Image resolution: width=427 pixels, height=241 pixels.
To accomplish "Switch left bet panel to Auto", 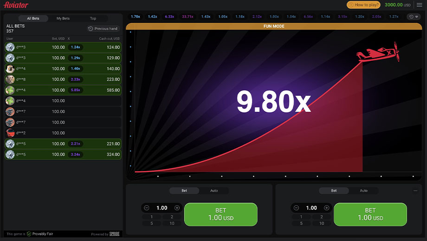I will 214,190.
